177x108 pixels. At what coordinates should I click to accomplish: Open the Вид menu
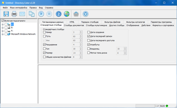click(41, 8)
